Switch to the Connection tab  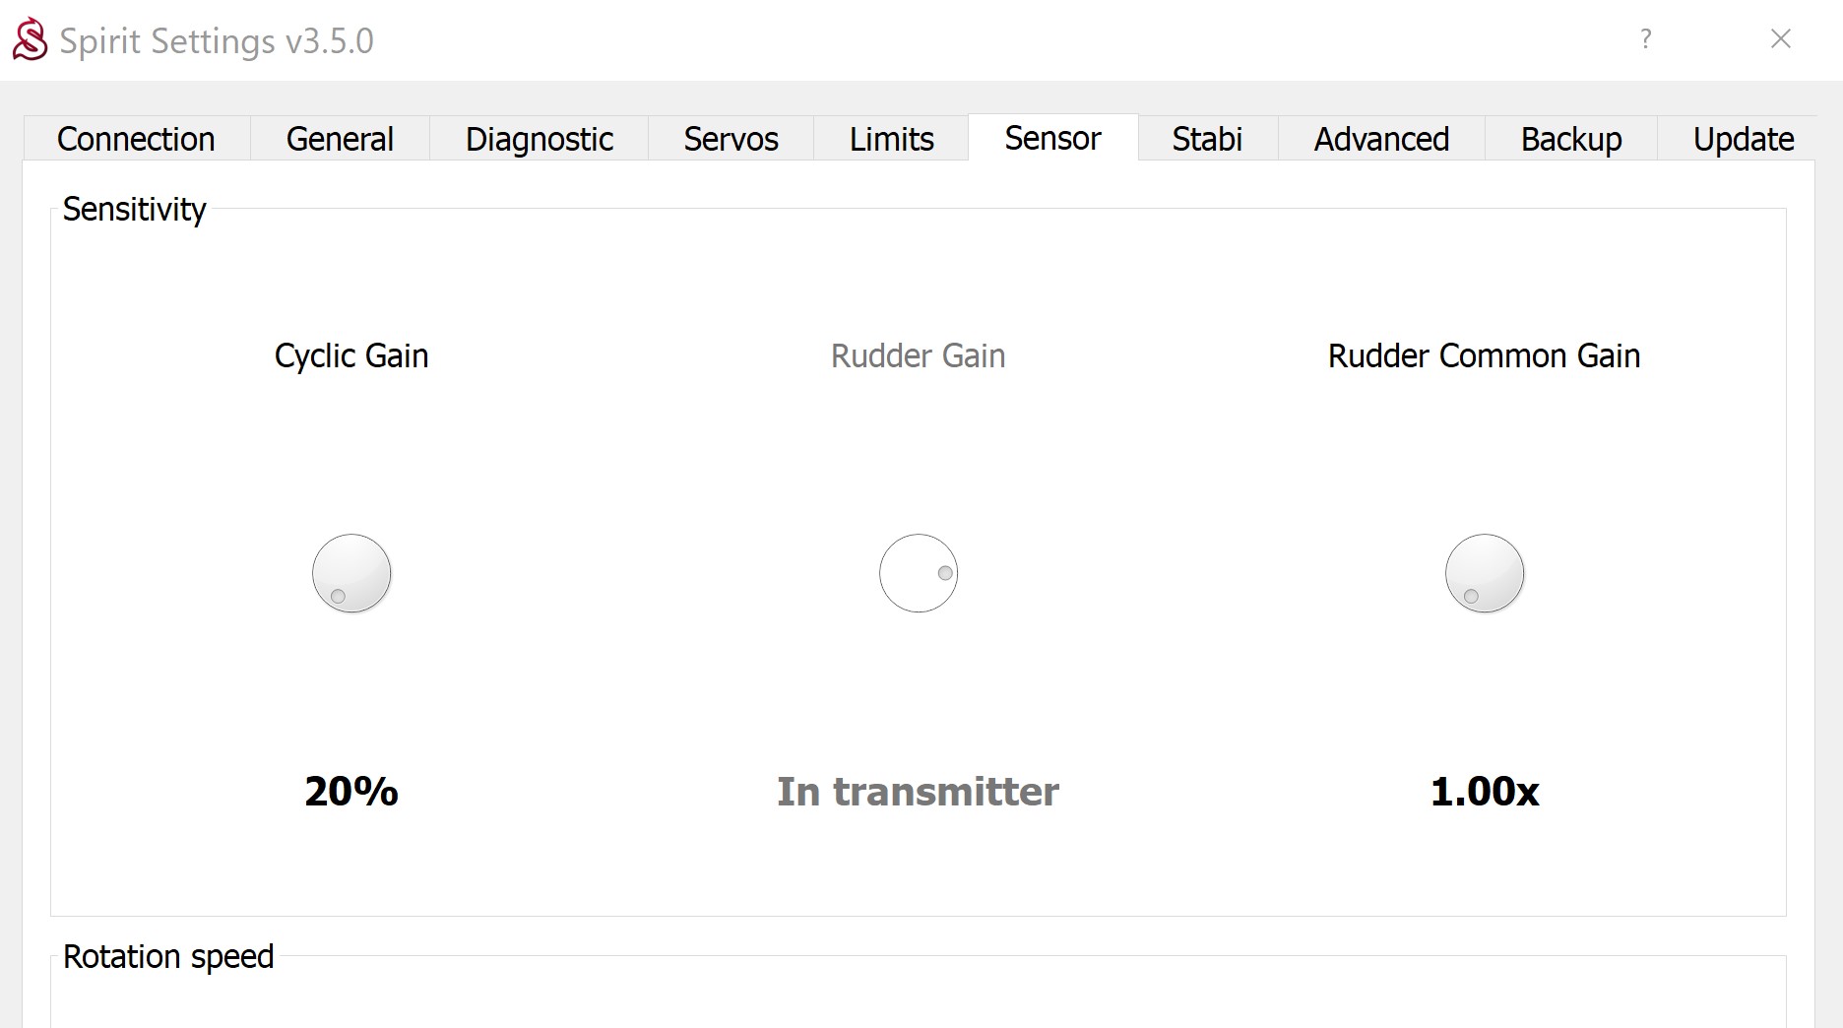point(136,139)
